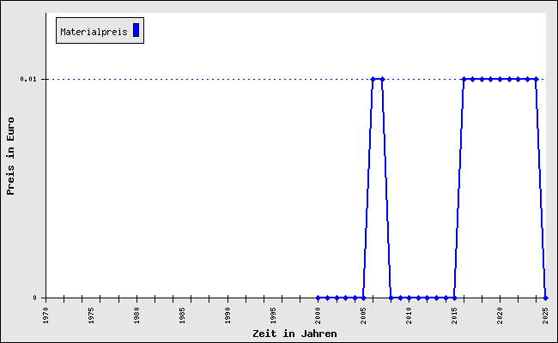
Task: Select the Materialpreis legend label text
Action: point(94,32)
